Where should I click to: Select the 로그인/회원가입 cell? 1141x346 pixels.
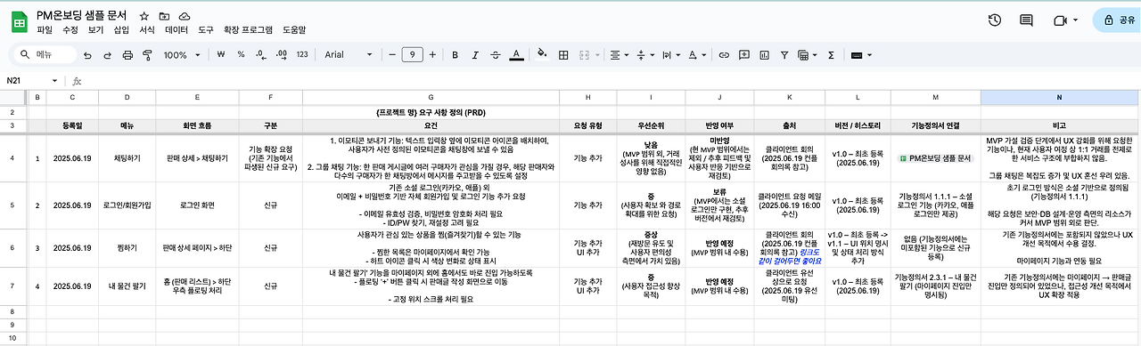[x=127, y=205]
